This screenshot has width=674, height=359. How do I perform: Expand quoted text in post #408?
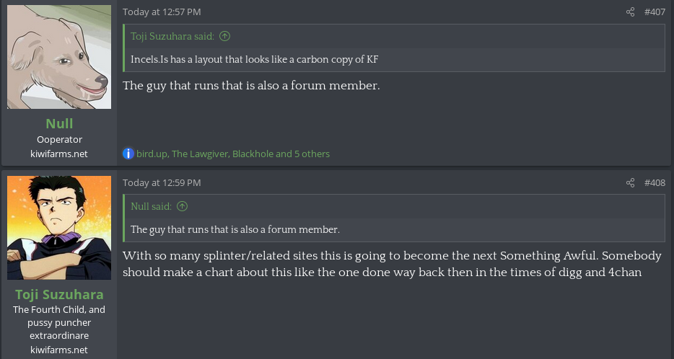coord(235,230)
